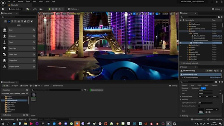Select the Physics filter tab in Details
This screenshot has height=126, width=224.
tap(214, 85)
